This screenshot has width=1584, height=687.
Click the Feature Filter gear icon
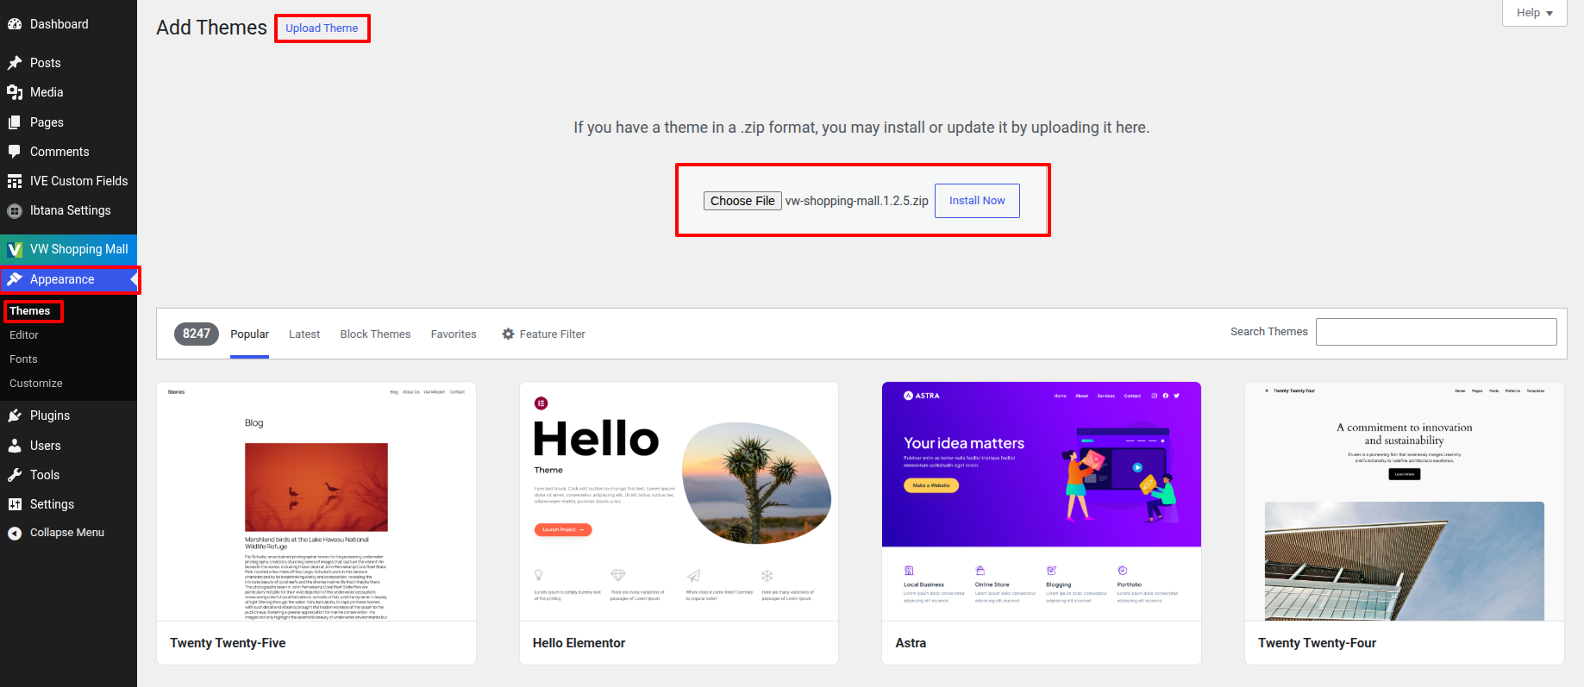click(508, 334)
